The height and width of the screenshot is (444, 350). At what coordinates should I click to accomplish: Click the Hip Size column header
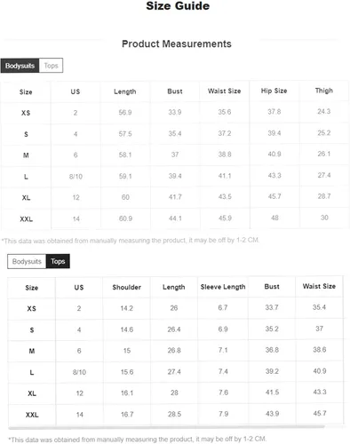coord(274,91)
